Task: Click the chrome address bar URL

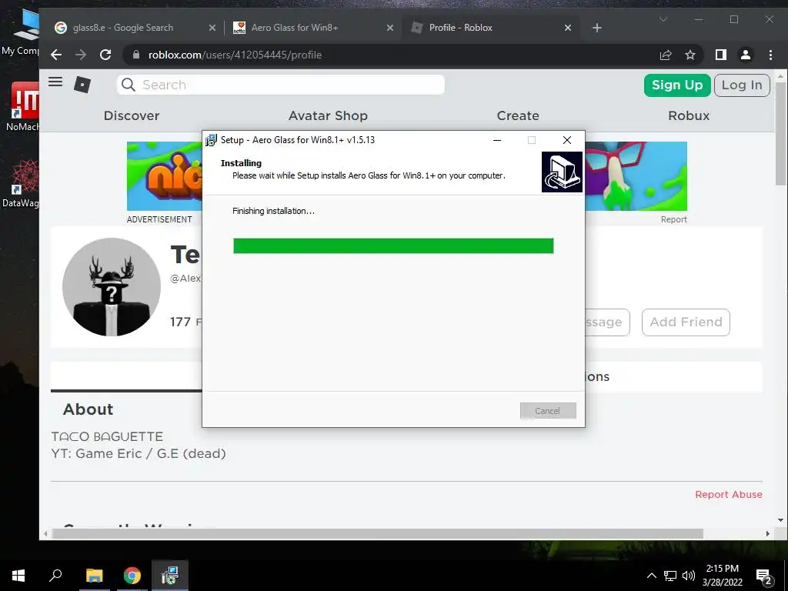Action: tap(235, 55)
